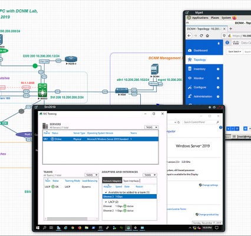
Task: Close the DCNM - Topology browser tab
Action: (x=224, y=29)
